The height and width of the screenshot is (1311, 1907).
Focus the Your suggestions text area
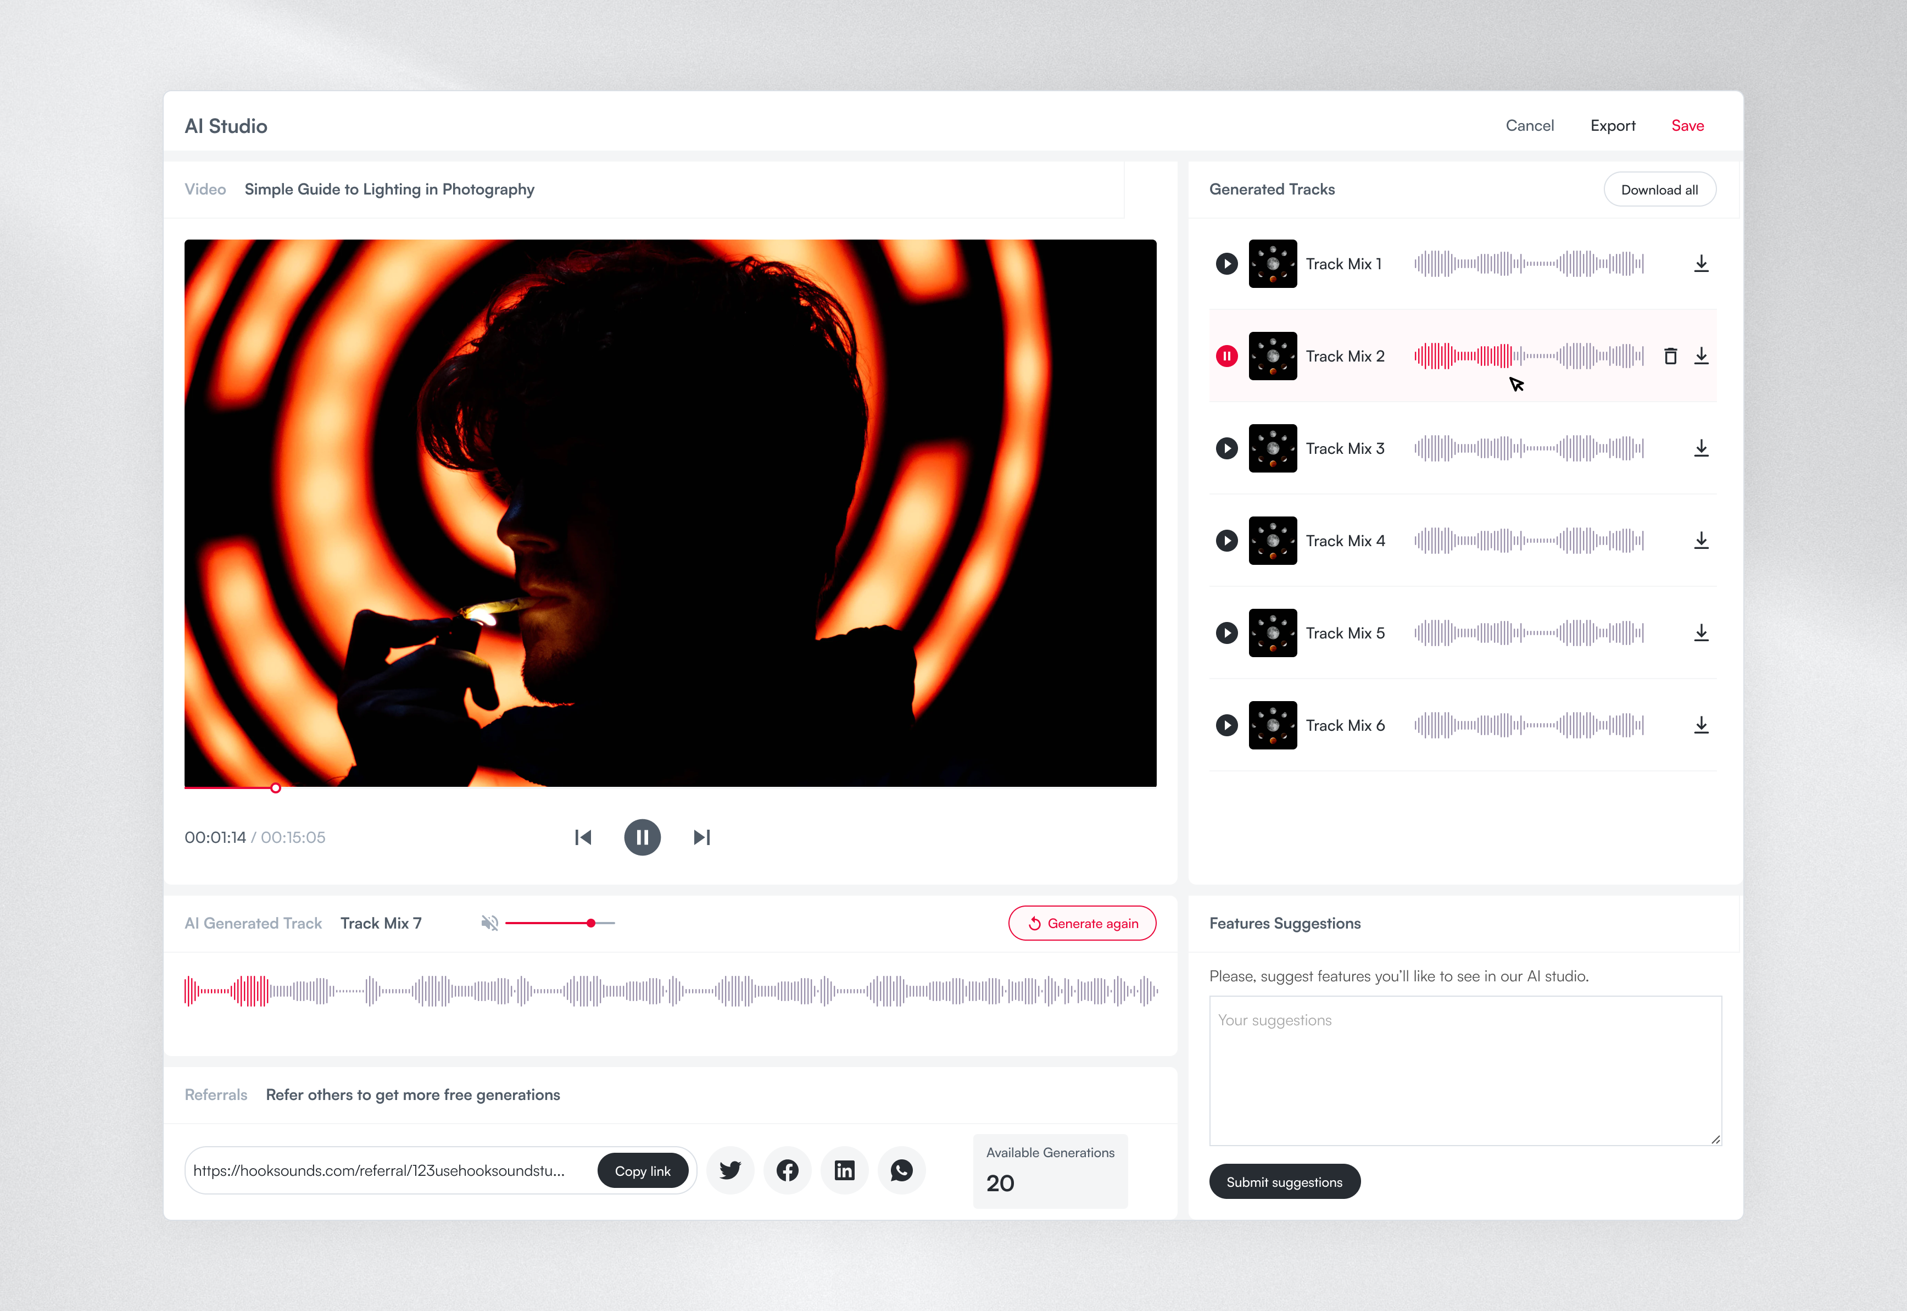point(1464,1070)
